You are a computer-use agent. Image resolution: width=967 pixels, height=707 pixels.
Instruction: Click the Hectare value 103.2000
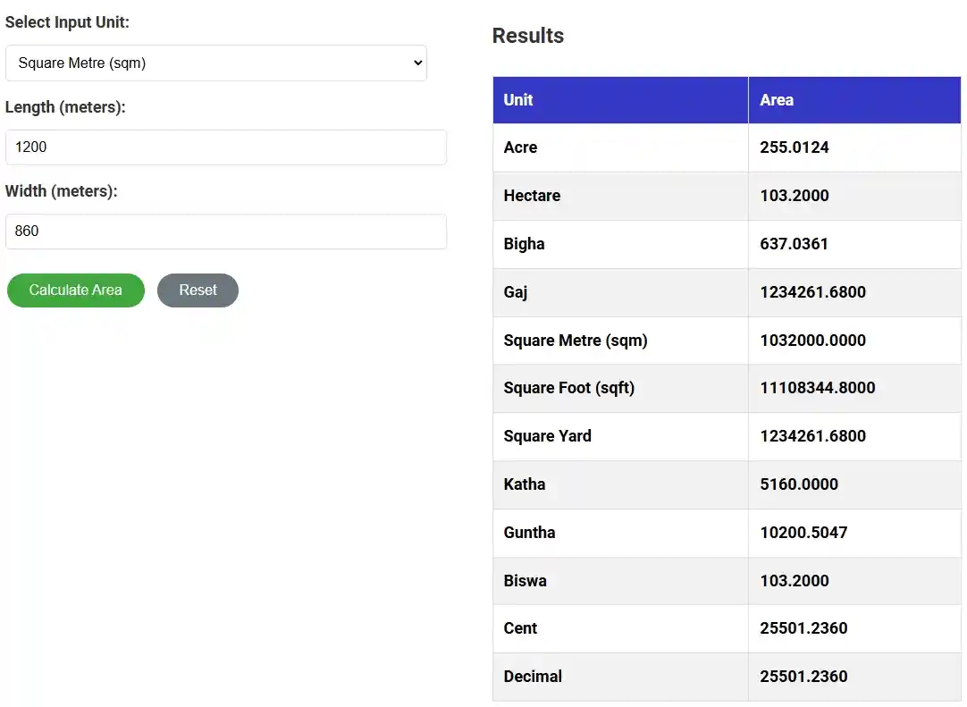coord(794,196)
